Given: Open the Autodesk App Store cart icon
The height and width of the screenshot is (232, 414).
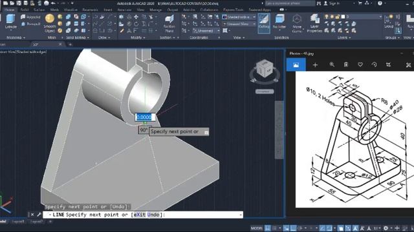Looking at the screenshot, I should [x=360, y=3].
